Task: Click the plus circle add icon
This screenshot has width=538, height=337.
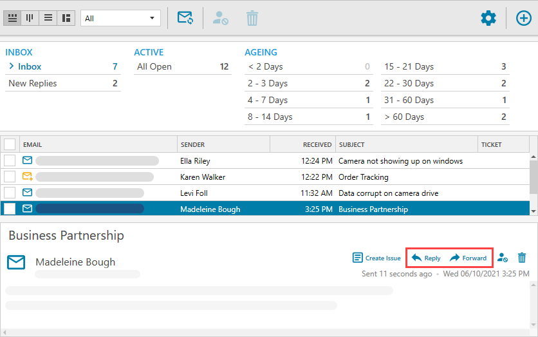Action: [524, 18]
